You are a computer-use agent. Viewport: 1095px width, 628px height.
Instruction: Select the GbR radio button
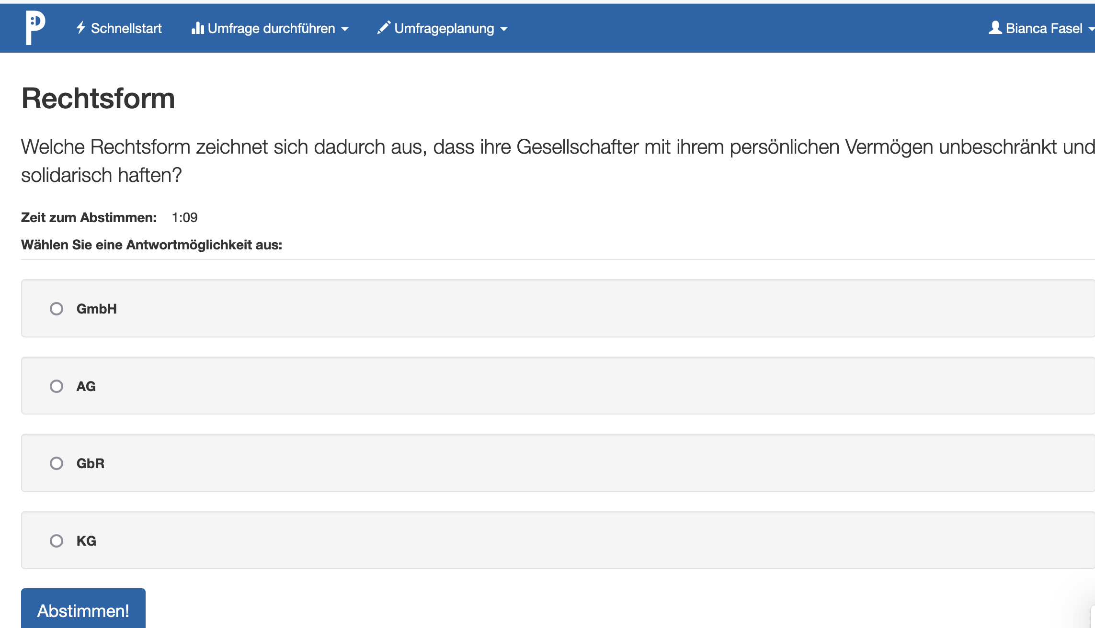57,463
